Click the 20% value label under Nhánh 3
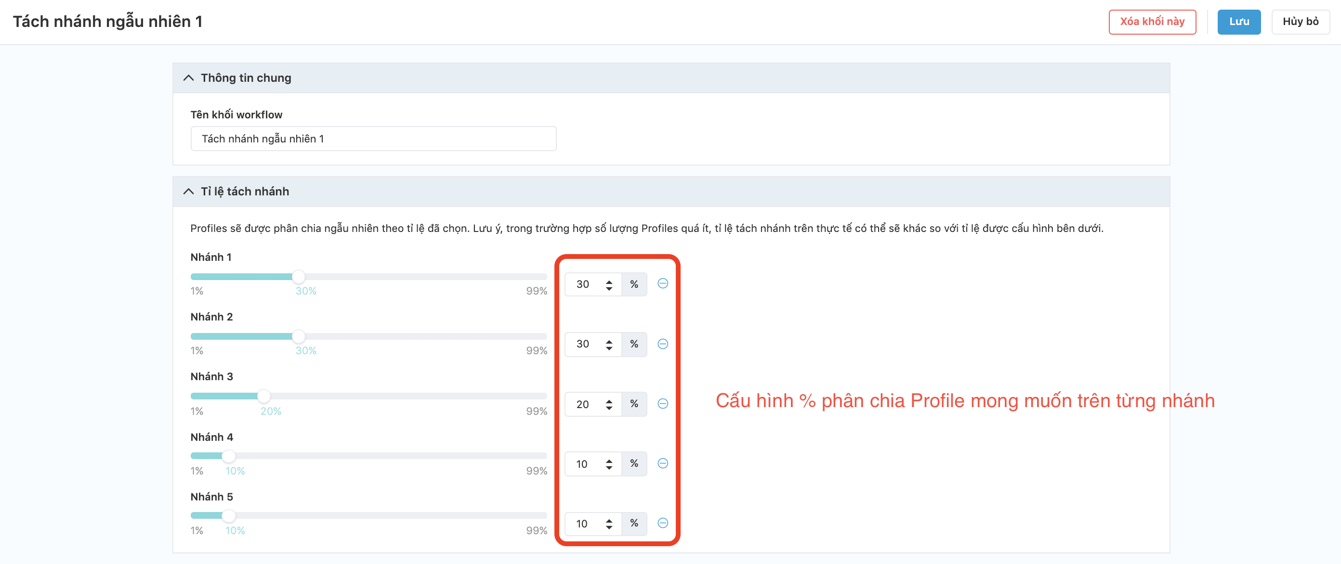The image size is (1341, 564). (271, 411)
